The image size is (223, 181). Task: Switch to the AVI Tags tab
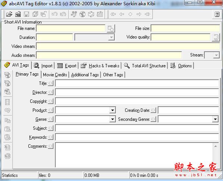point(17,65)
